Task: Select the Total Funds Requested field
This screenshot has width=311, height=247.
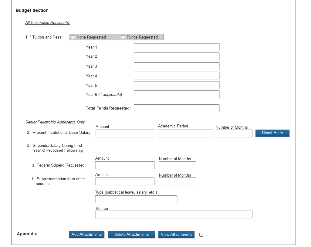Action: [x=176, y=108]
